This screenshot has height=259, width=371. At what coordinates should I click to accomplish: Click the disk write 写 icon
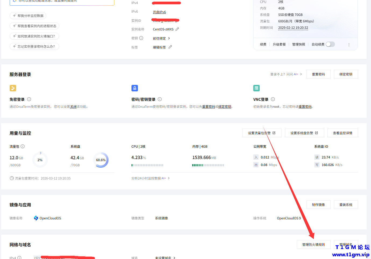click(317, 165)
